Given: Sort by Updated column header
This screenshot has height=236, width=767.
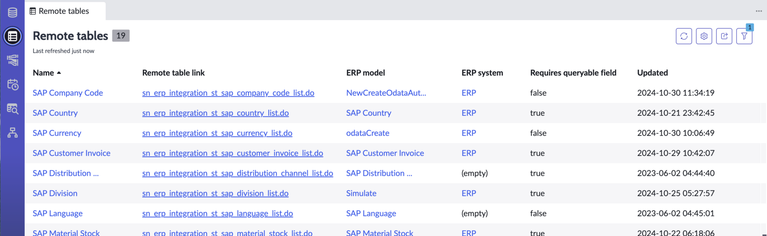Looking at the screenshot, I should click(652, 73).
